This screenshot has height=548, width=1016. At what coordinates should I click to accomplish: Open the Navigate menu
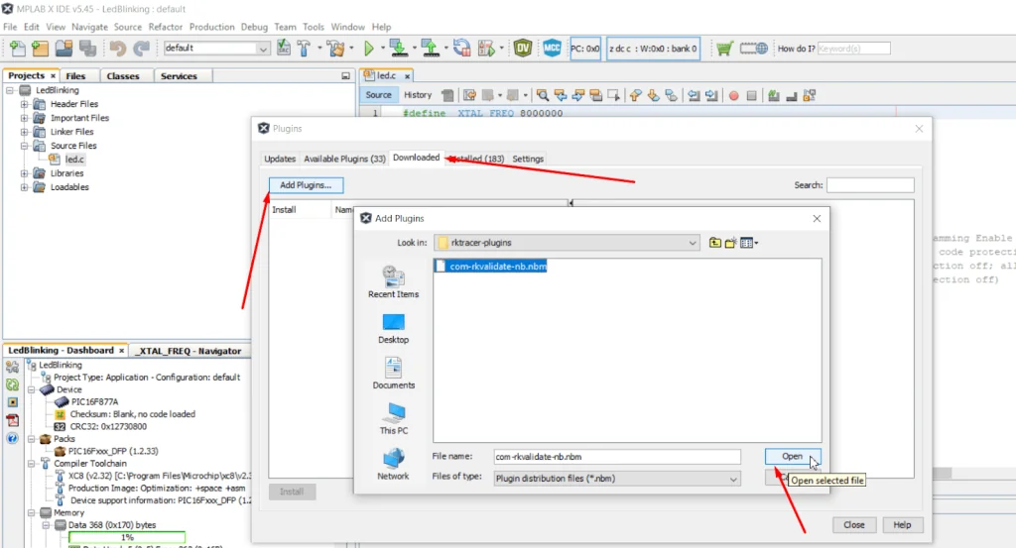89,27
